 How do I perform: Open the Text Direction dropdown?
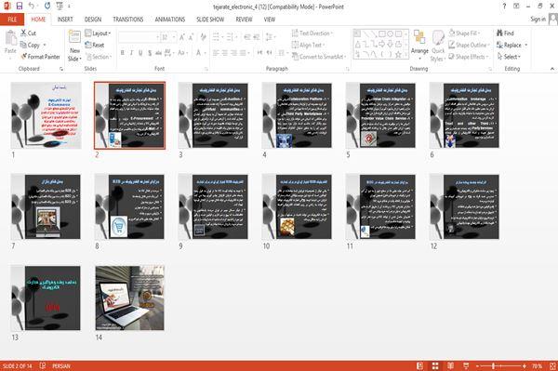pyautogui.click(x=312, y=33)
